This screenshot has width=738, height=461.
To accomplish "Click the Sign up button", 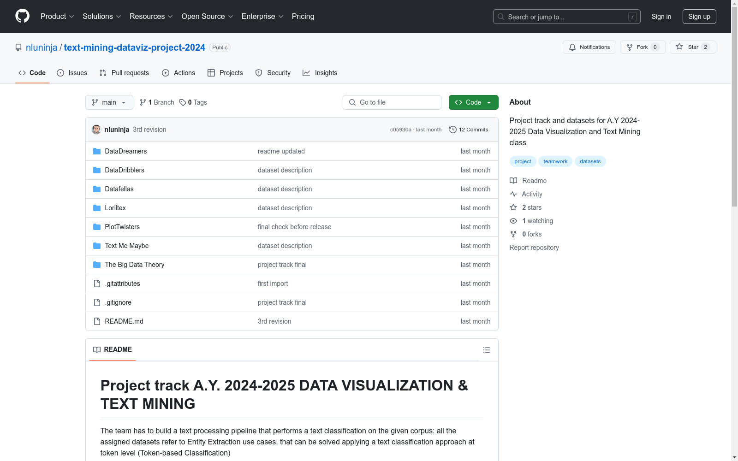I will 699,17.
